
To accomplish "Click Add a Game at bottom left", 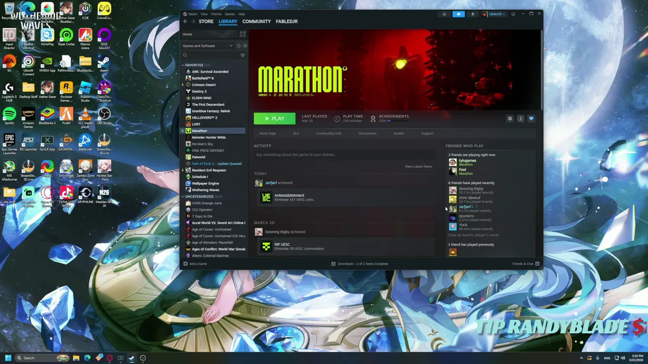I will [x=195, y=263].
